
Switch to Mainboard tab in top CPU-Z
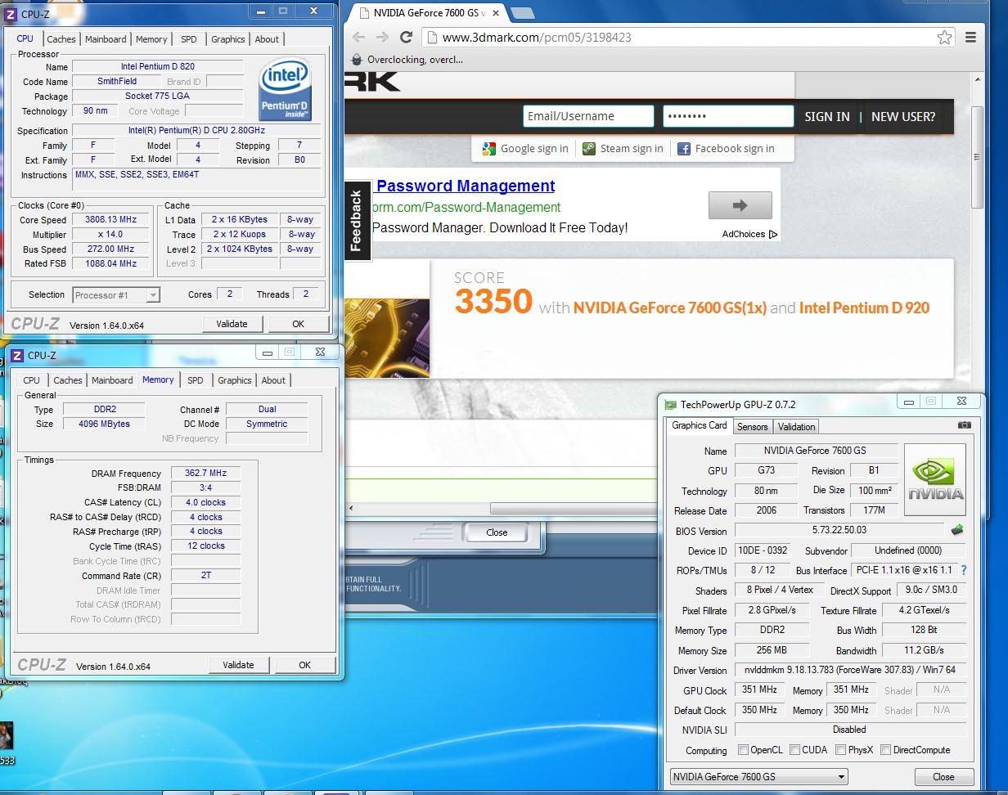[x=106, y=39]
